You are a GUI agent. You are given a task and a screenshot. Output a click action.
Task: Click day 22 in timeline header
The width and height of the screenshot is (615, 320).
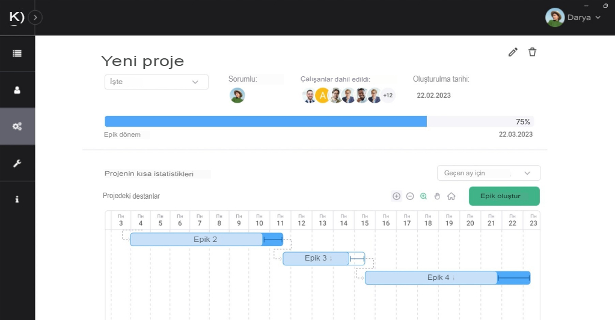click(x=512, y=220)
